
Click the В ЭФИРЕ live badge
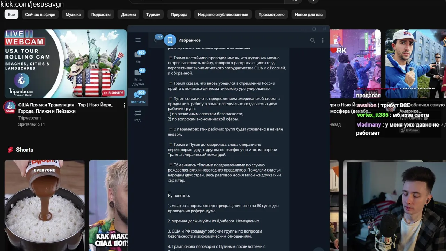pyautogui.click(x=114, y=93)
